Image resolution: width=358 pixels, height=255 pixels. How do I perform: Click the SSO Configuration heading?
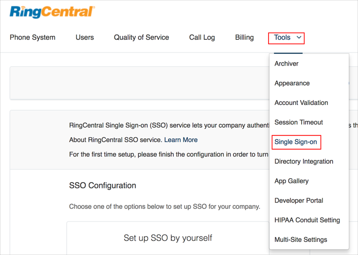pos(103,186)
